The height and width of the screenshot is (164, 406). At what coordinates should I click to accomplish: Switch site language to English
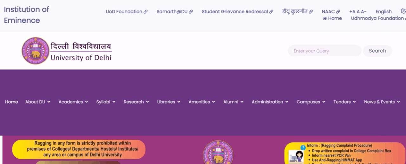click(383, 12)
